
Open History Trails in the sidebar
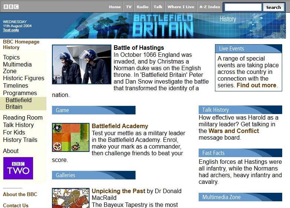tap(20, 140)
